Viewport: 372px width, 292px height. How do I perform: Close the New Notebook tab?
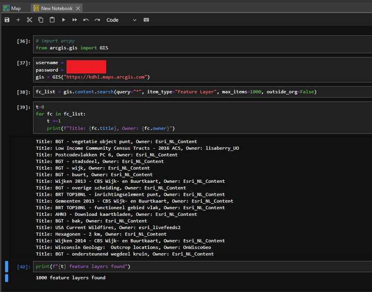click(x=78, y=8)
